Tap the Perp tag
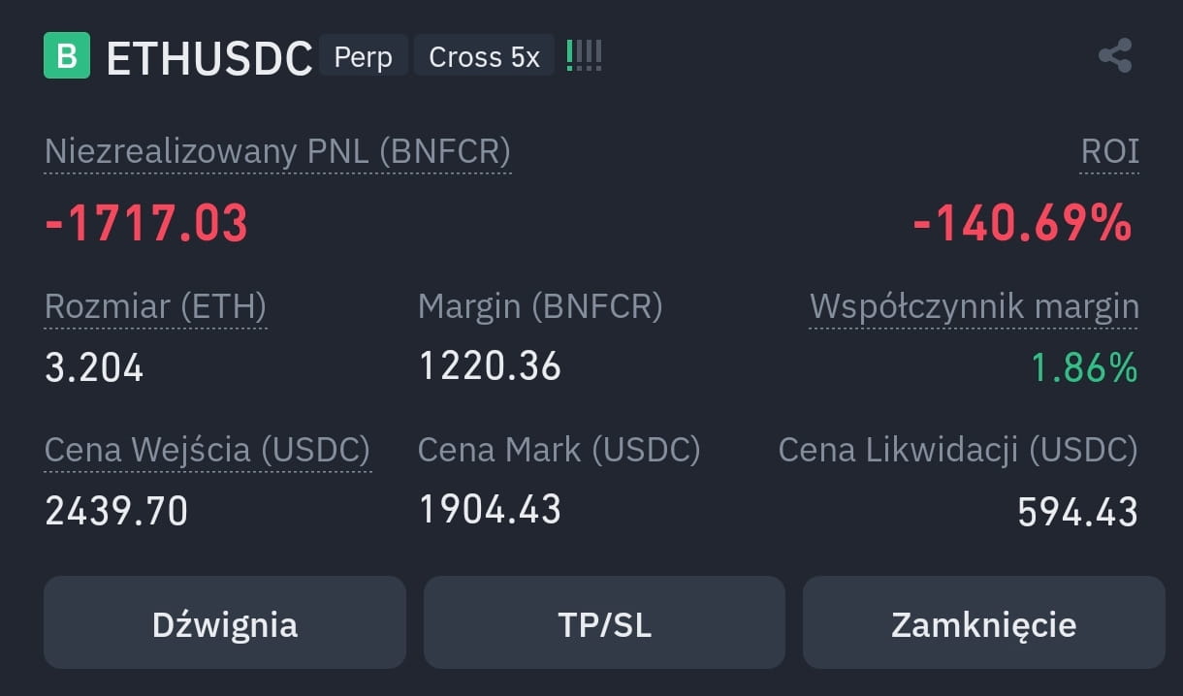The width and height of the screenshot is (1183, 696). coord(364,56)
